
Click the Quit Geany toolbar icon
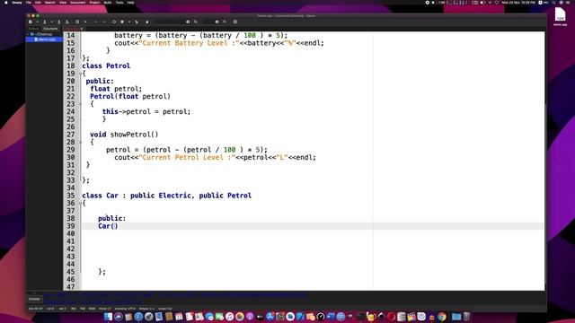point(235,22)
